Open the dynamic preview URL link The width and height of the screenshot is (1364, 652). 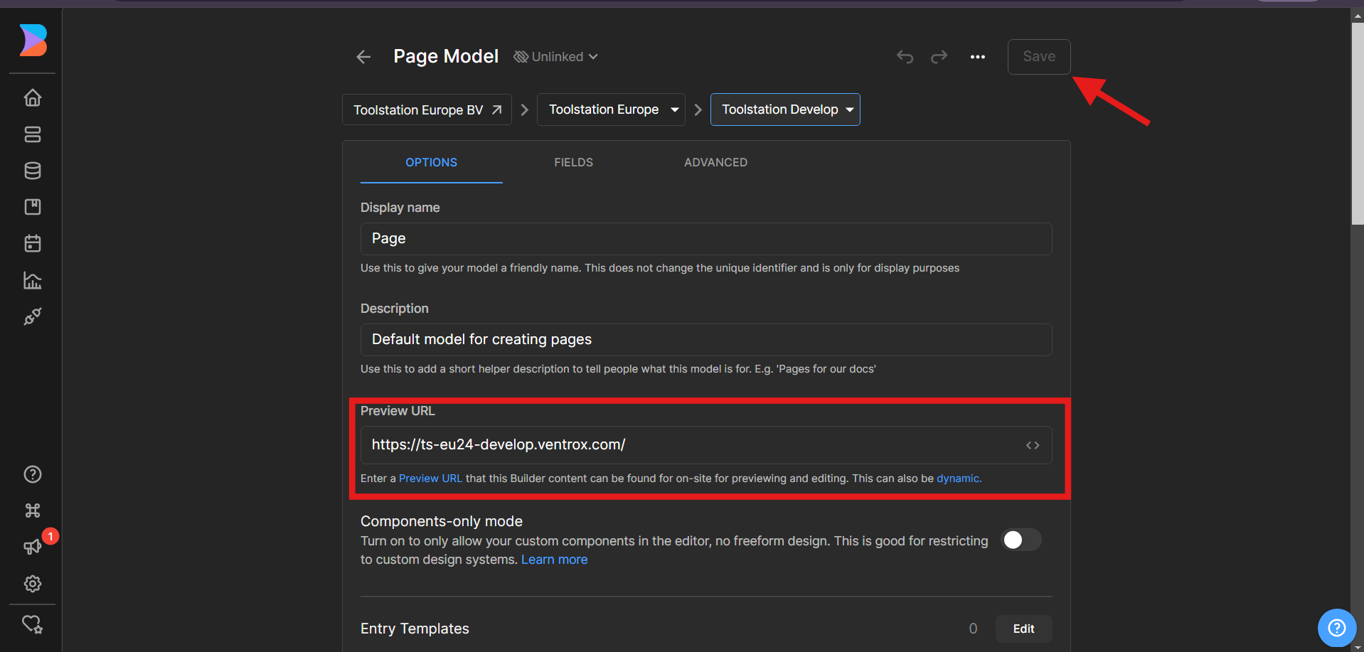tap(958, 478)
